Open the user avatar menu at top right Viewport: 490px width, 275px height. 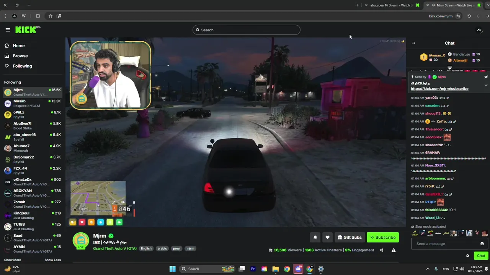479,30
